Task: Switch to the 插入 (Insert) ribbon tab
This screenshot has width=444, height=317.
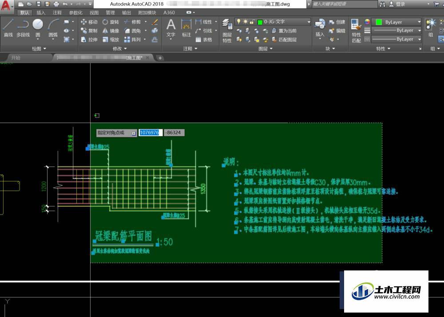Action: tap(41, 12)
